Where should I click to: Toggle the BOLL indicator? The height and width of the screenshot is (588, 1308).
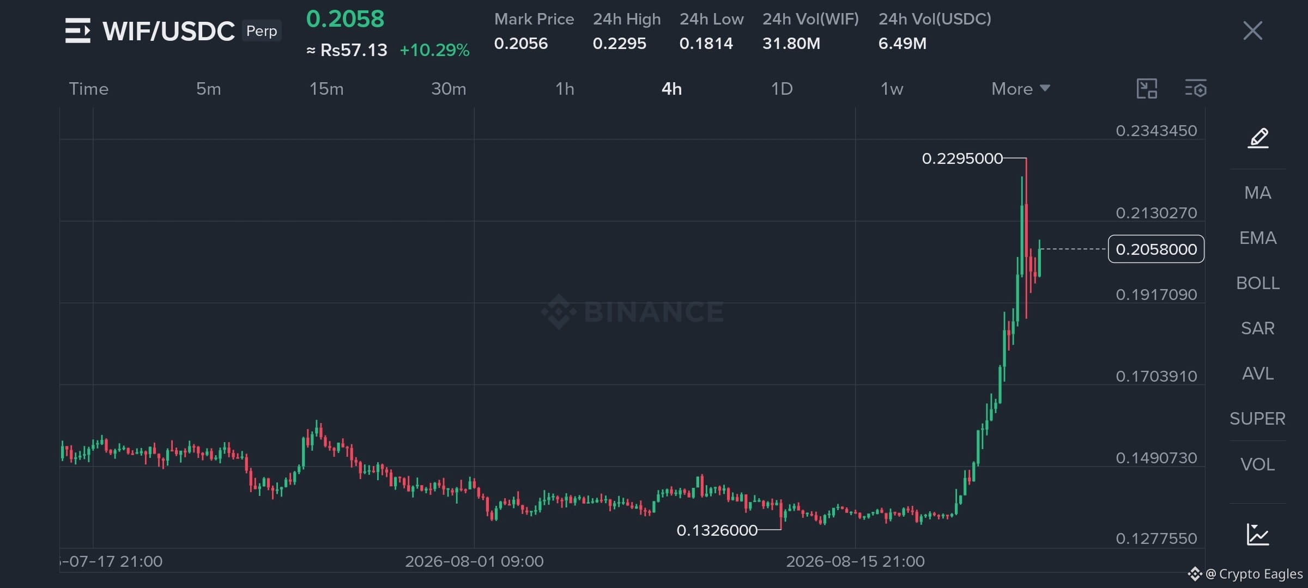1258,283
